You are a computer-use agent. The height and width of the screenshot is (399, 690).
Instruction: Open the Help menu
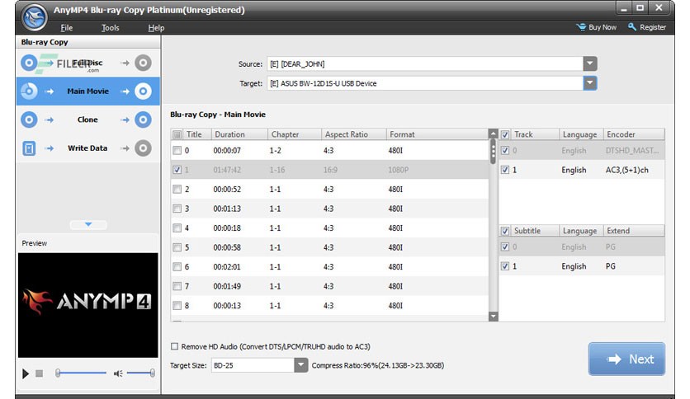coord(156,28)
